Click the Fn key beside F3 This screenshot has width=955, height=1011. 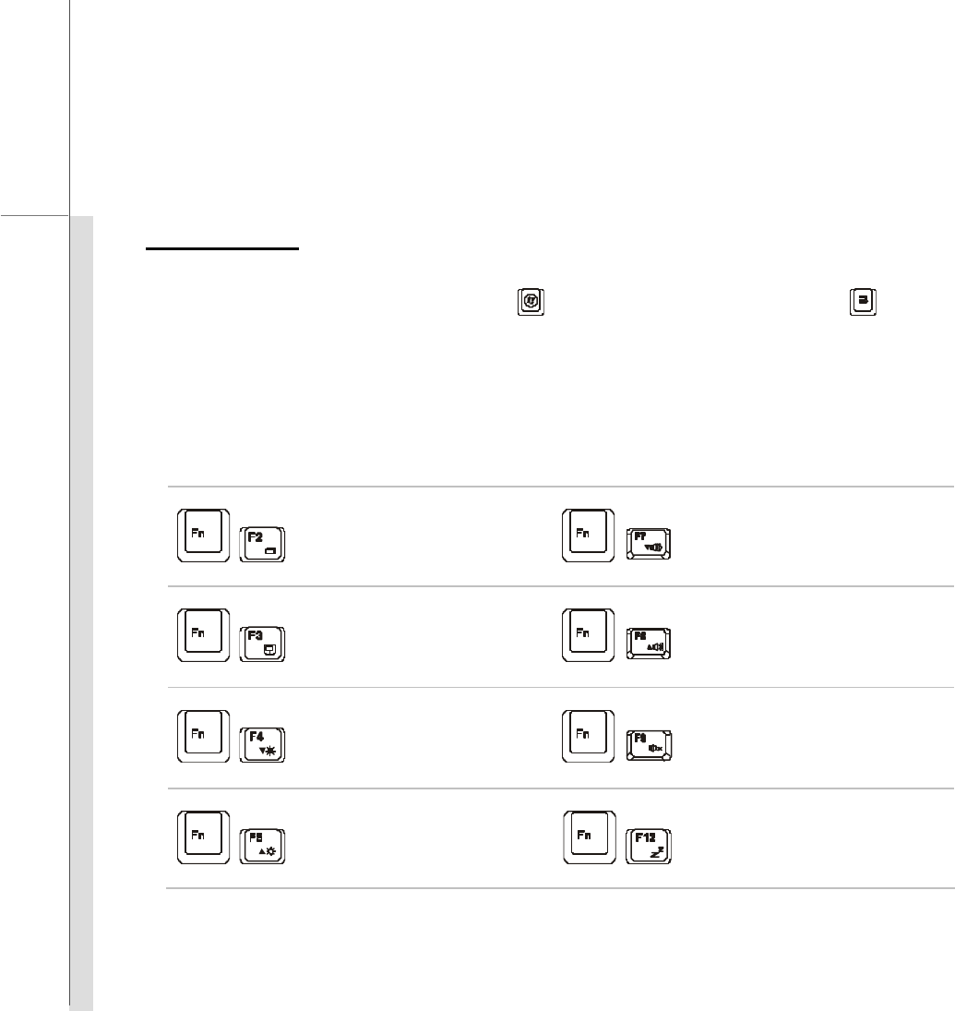click(202, 634)
